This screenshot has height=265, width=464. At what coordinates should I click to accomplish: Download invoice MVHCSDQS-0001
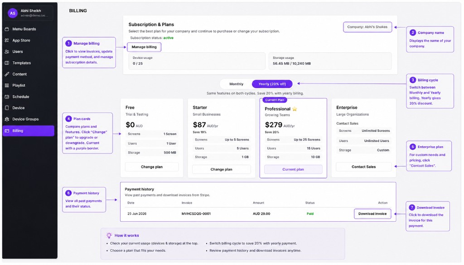click(x=372, y=214)
